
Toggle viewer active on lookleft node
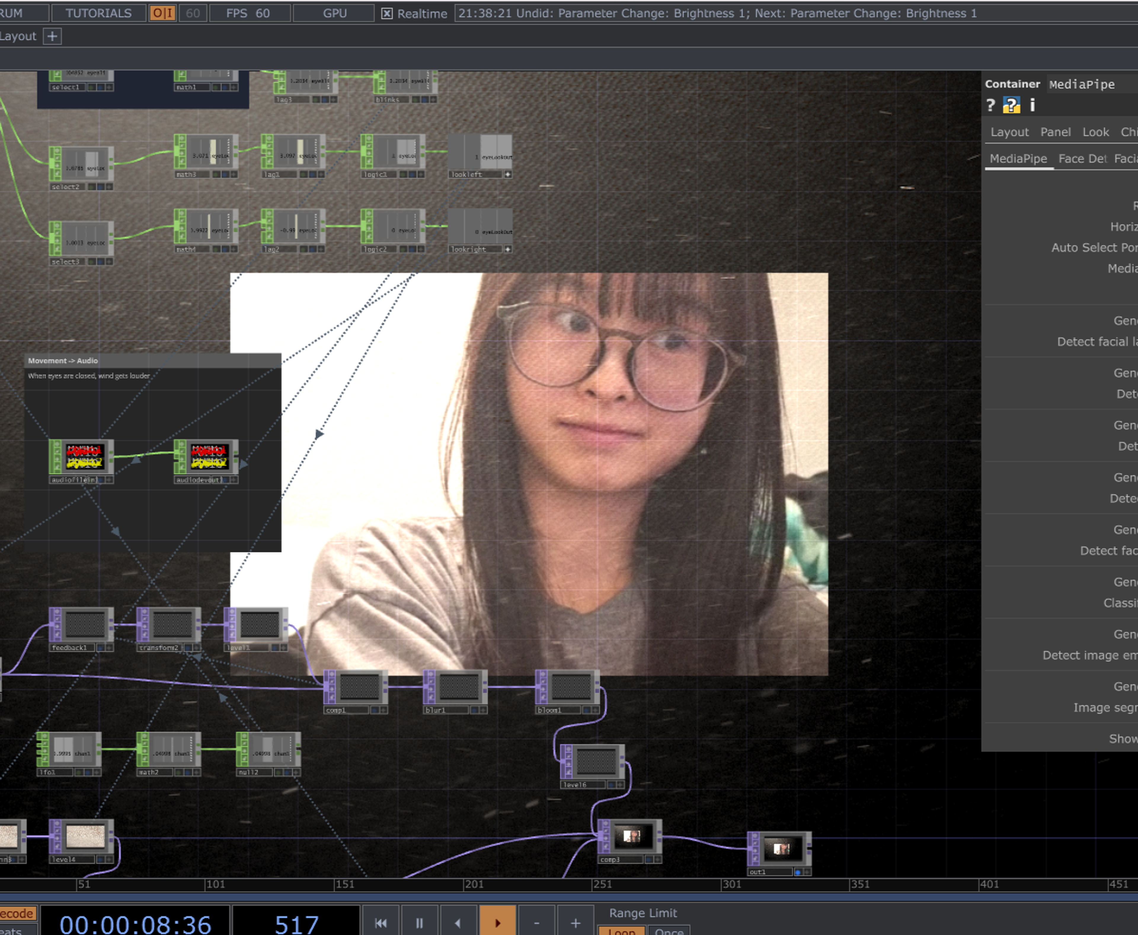pos(508,174)
